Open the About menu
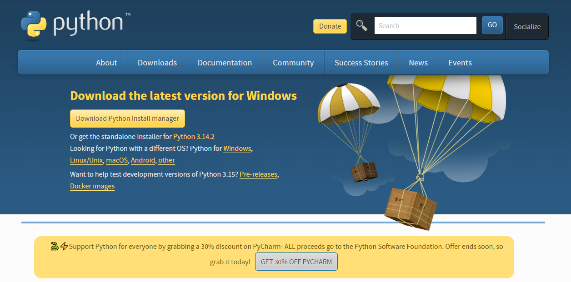571x282 pixels. coord(106,63)
